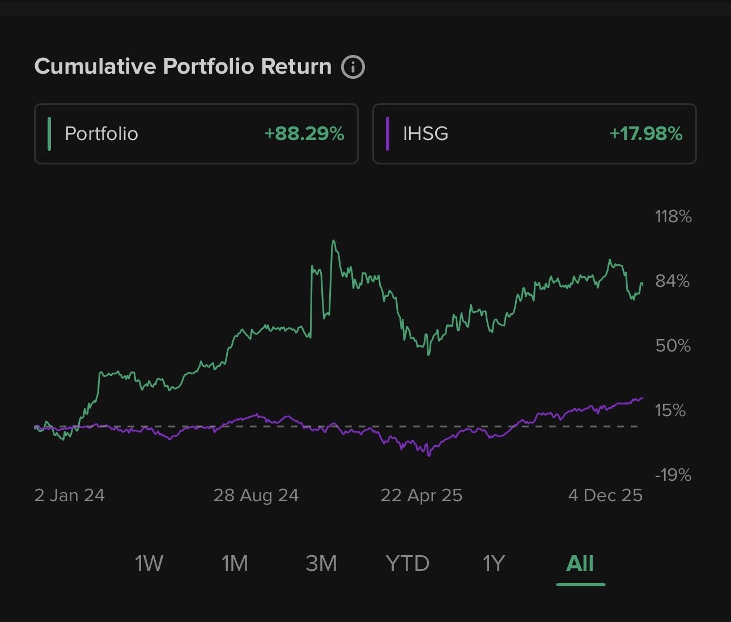Viewport: 731px width, 622px height.
Task: Click the +17.98% IHSG return value
Action: coord(646,134)
